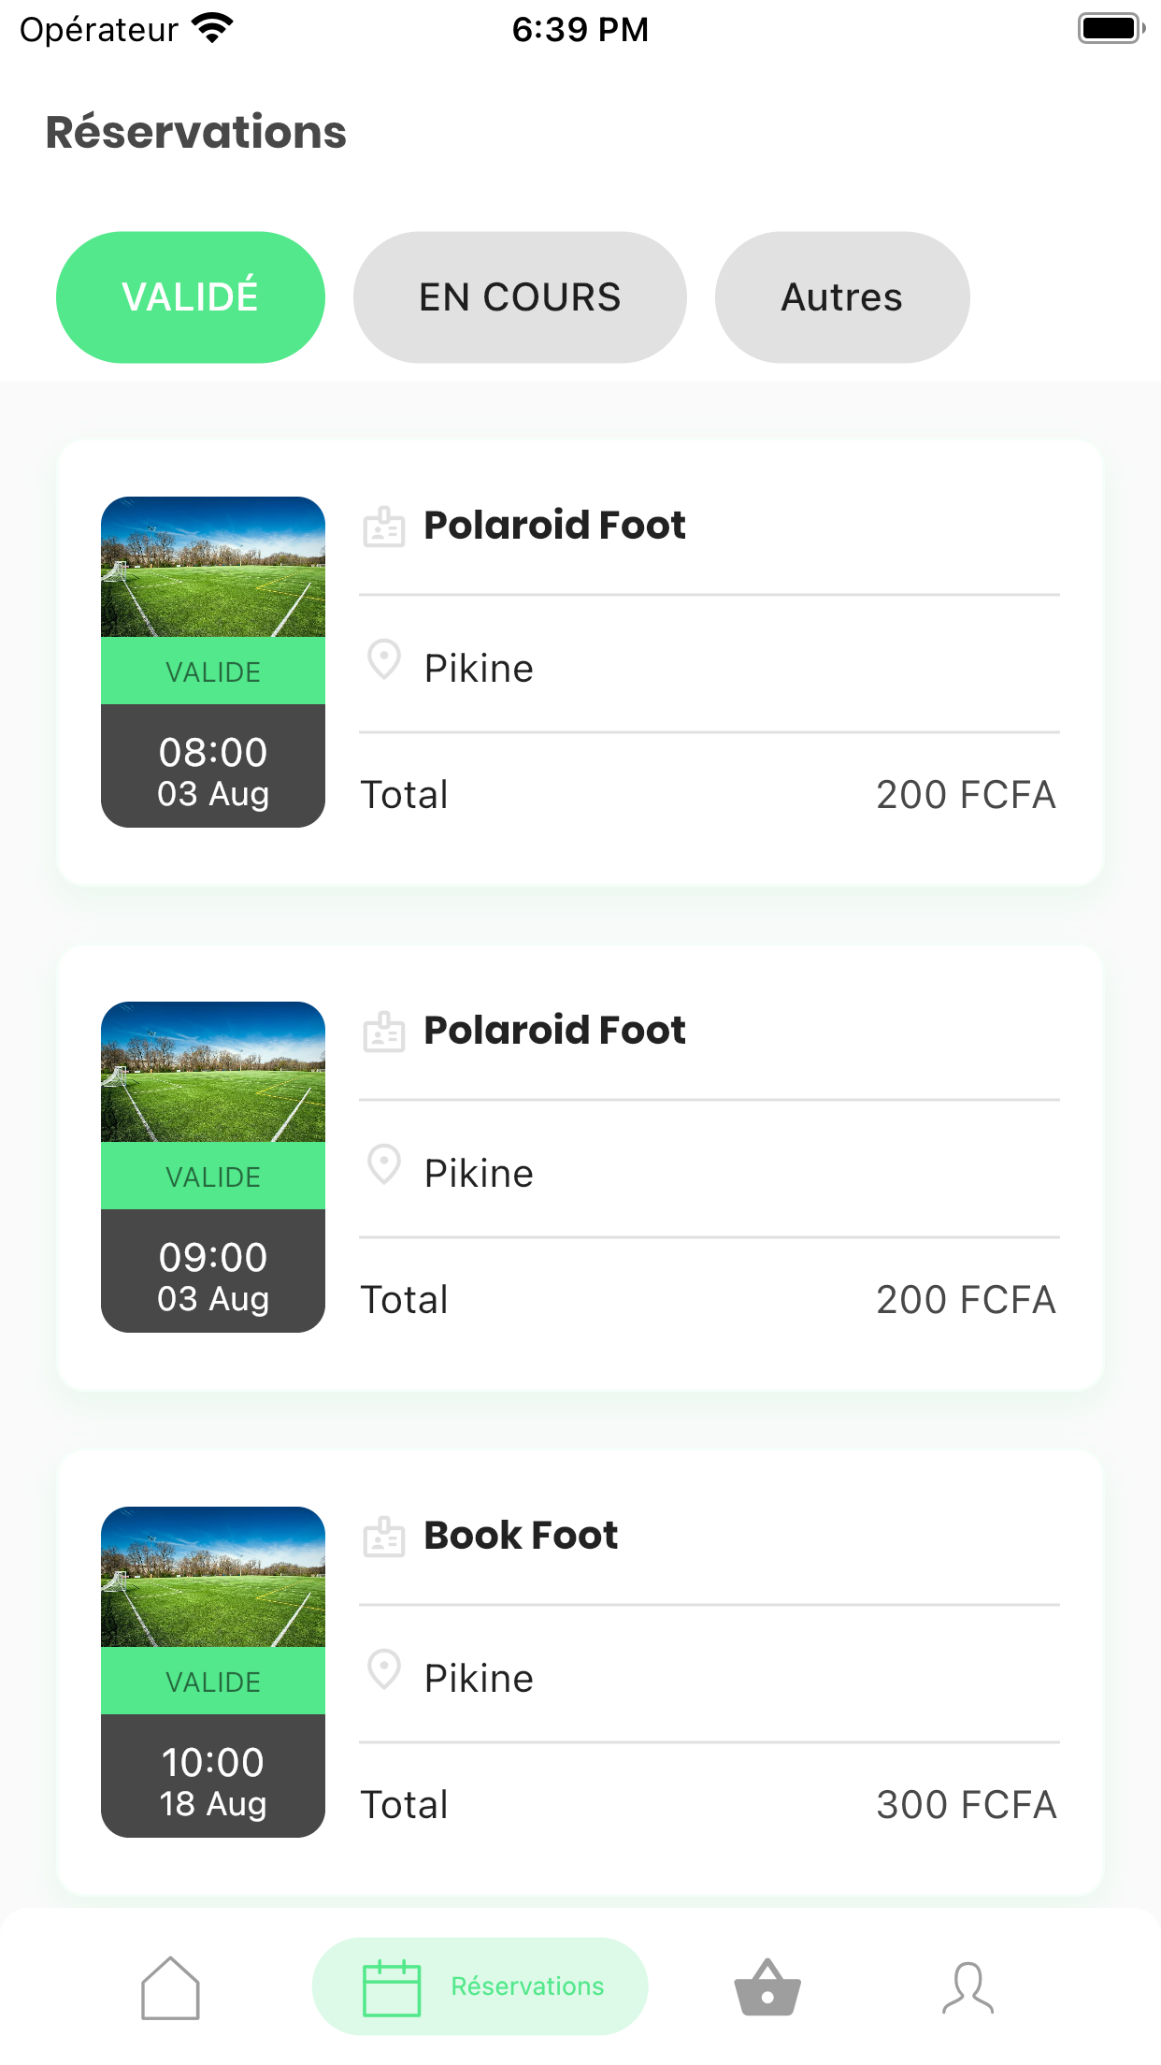Tap the field photo of 18 Aug booking
Image resolution: width=1161 pixels, height=2065 pixels.
tap(213, 1577)
